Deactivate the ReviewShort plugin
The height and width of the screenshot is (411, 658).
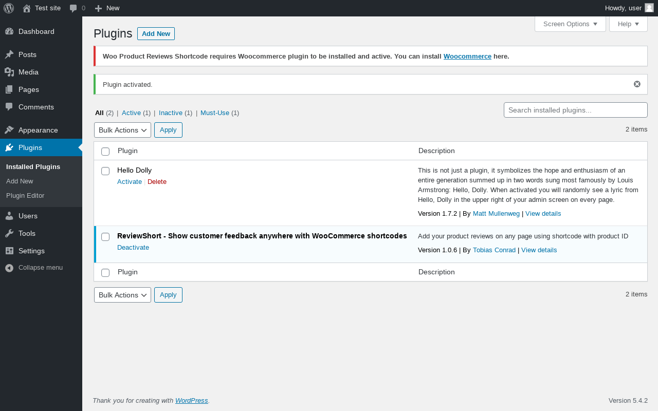point(133,247)
